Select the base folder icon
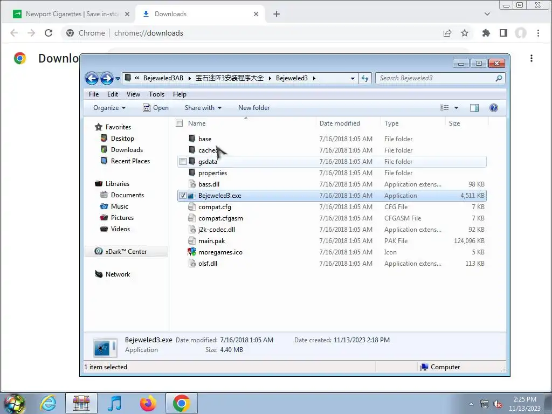 (x=192, y=139)
